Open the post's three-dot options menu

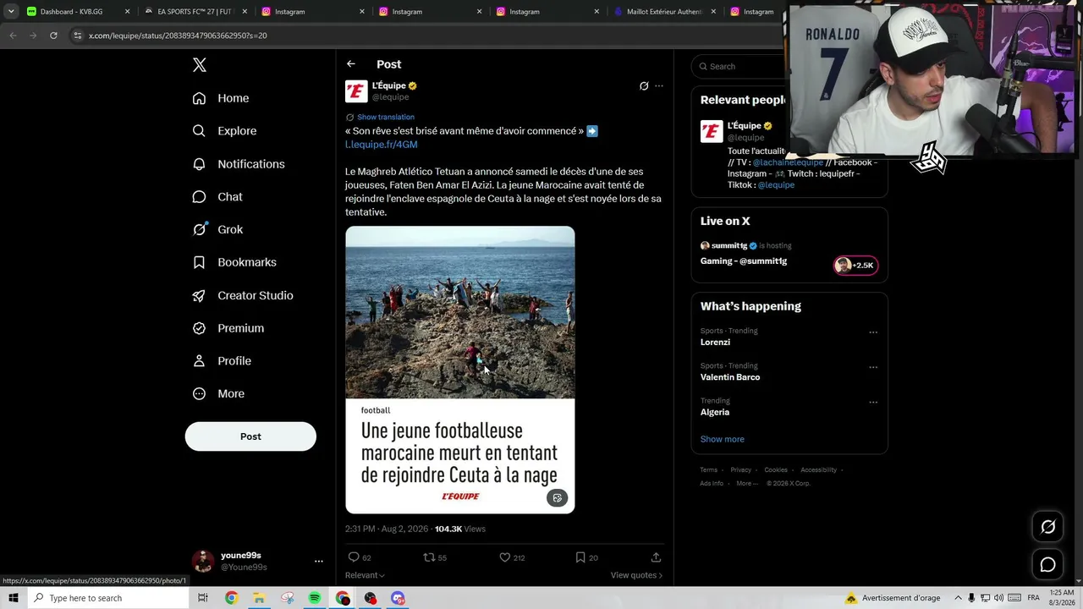[659, 86]
